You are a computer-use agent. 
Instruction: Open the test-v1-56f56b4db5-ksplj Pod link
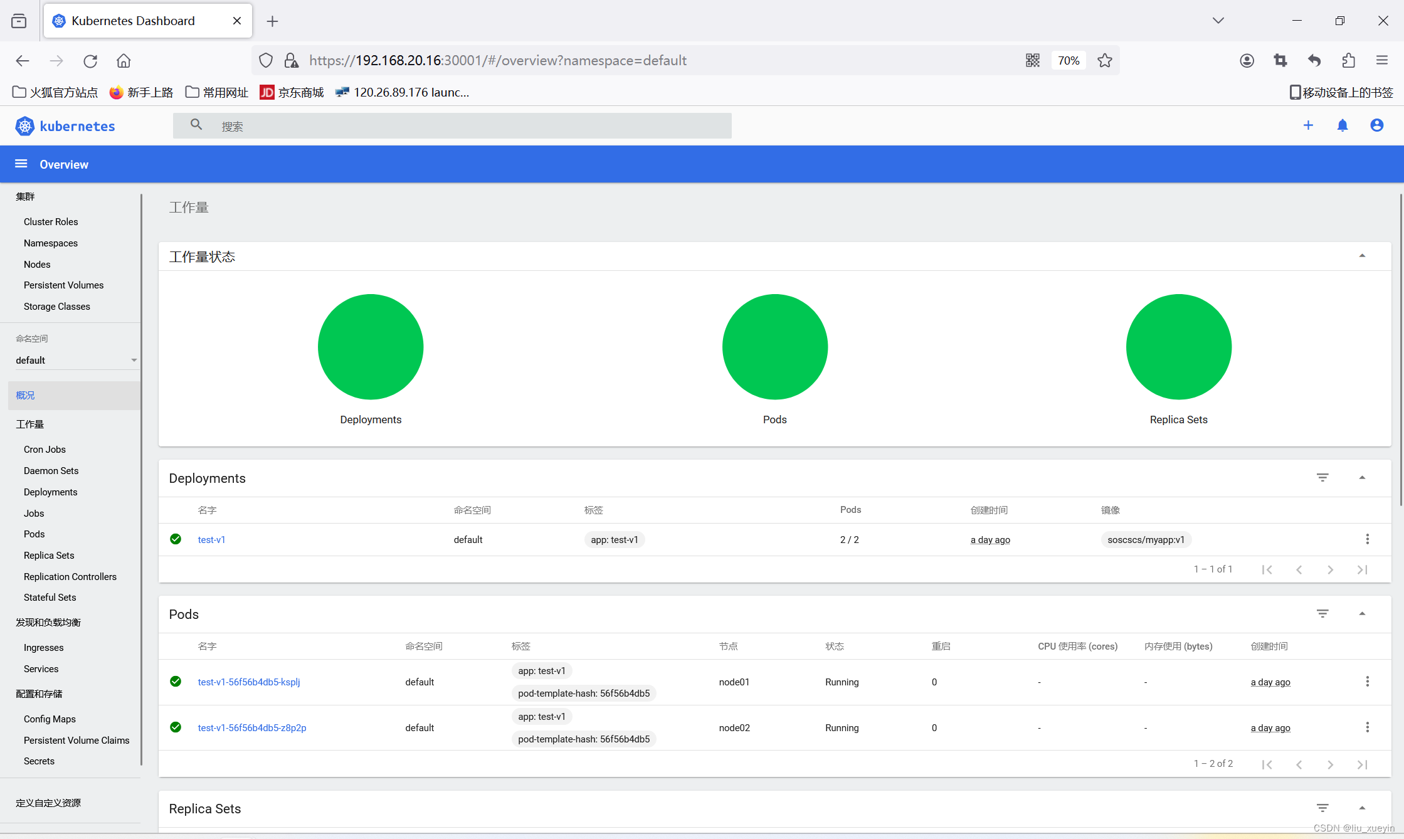click(x=250, y=681)
